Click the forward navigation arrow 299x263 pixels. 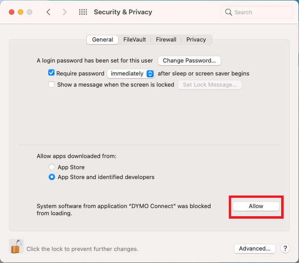(x=65, y=12)
